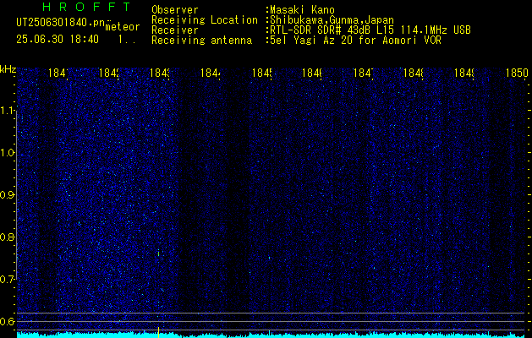This screenshot has height=338, width=532.
Task: Click the 0.7 kHz frequency axis label
Action: 7,280
